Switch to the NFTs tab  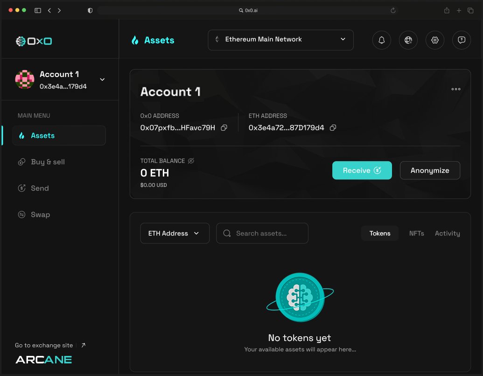pos(416,233)
